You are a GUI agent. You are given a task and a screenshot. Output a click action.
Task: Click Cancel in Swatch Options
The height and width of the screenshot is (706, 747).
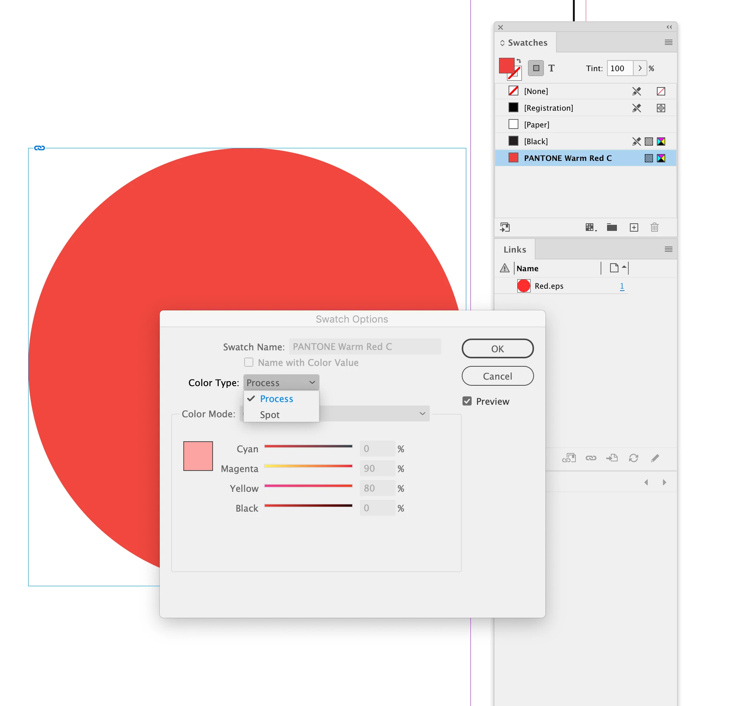click(x=497, y=376)
